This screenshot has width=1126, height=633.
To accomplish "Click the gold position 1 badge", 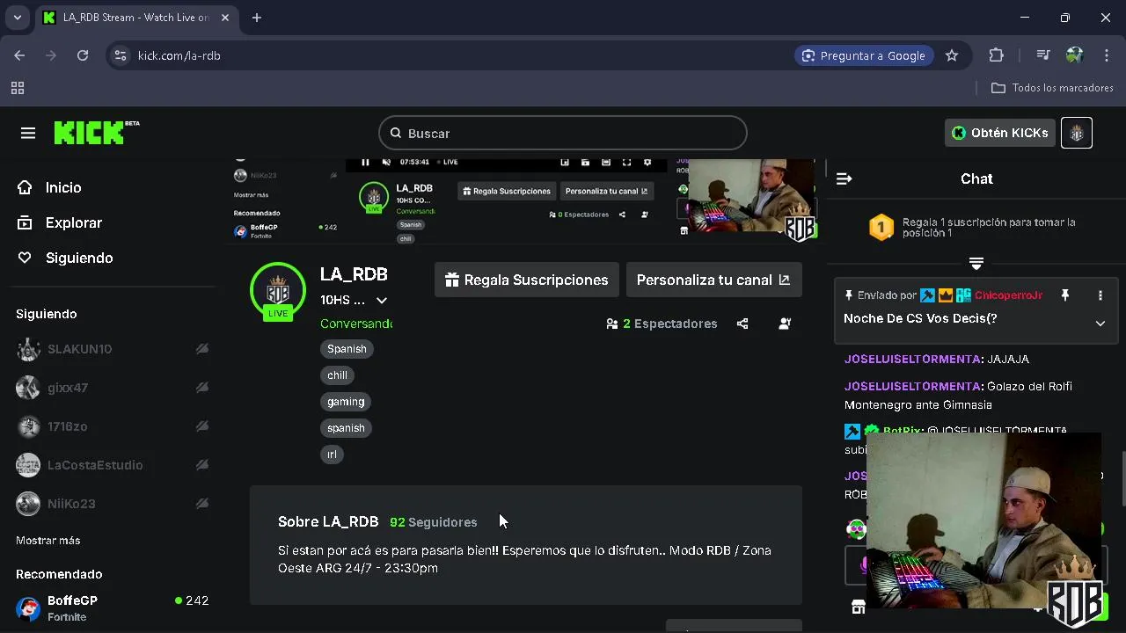I will [881, 228].
